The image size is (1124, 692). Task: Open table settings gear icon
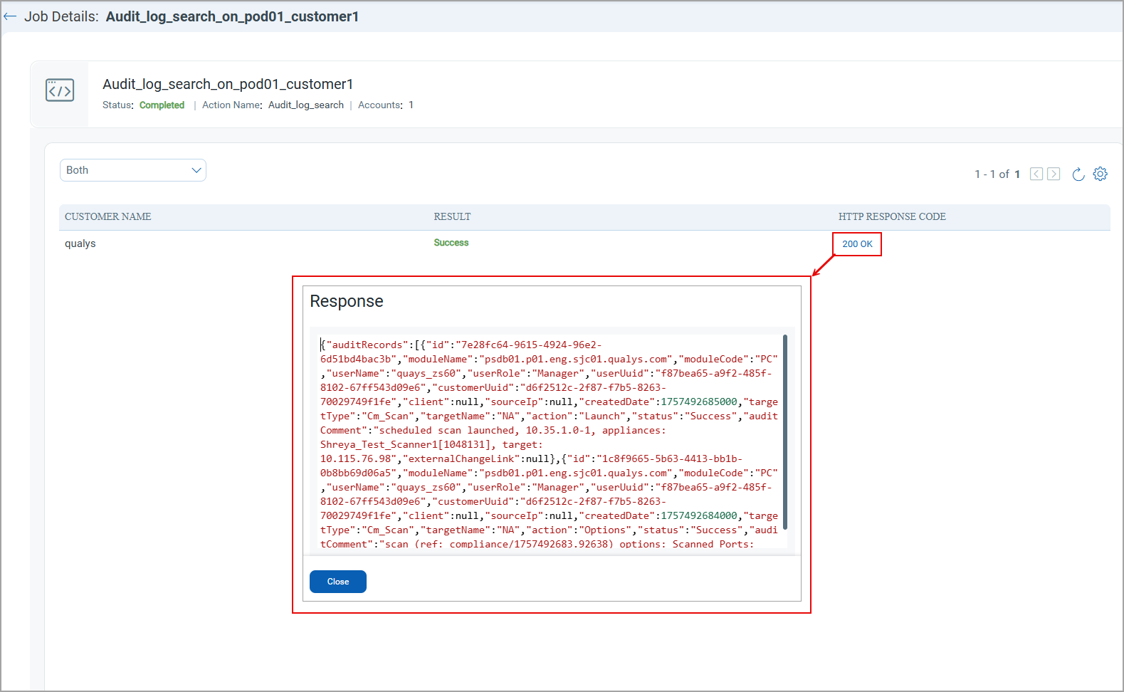(x=1101, y=174)
